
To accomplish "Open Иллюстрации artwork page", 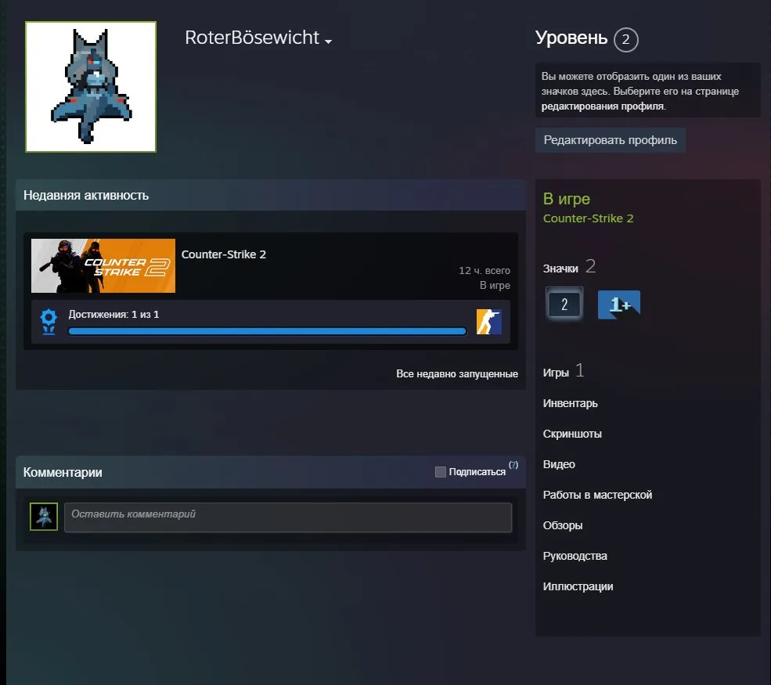I will [x=578, y=586].
